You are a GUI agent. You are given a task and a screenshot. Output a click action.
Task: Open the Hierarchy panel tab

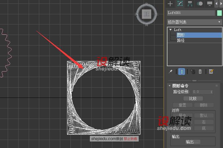click(x=190, y=4)
